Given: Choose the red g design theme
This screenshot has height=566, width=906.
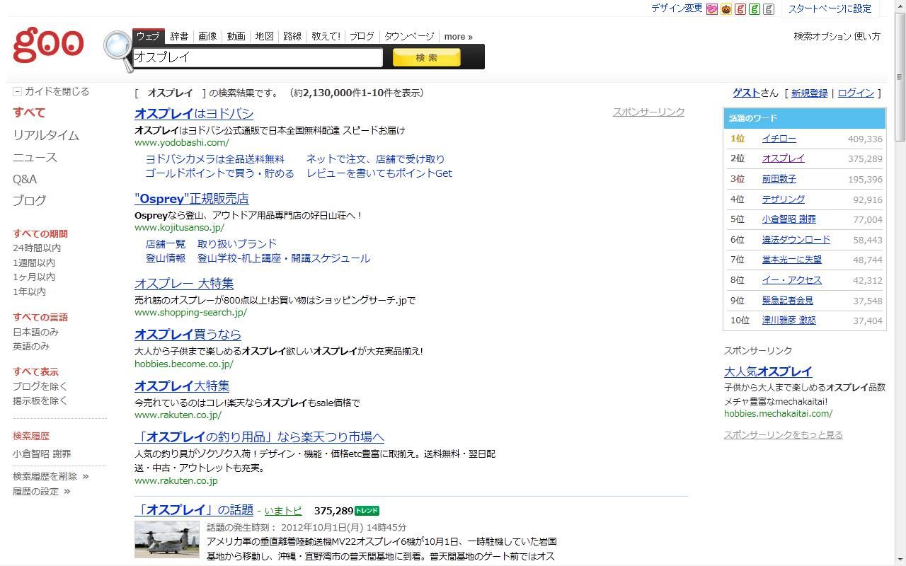Looking at the screenshot, I should pyautogui.click(x=740, y=9).
